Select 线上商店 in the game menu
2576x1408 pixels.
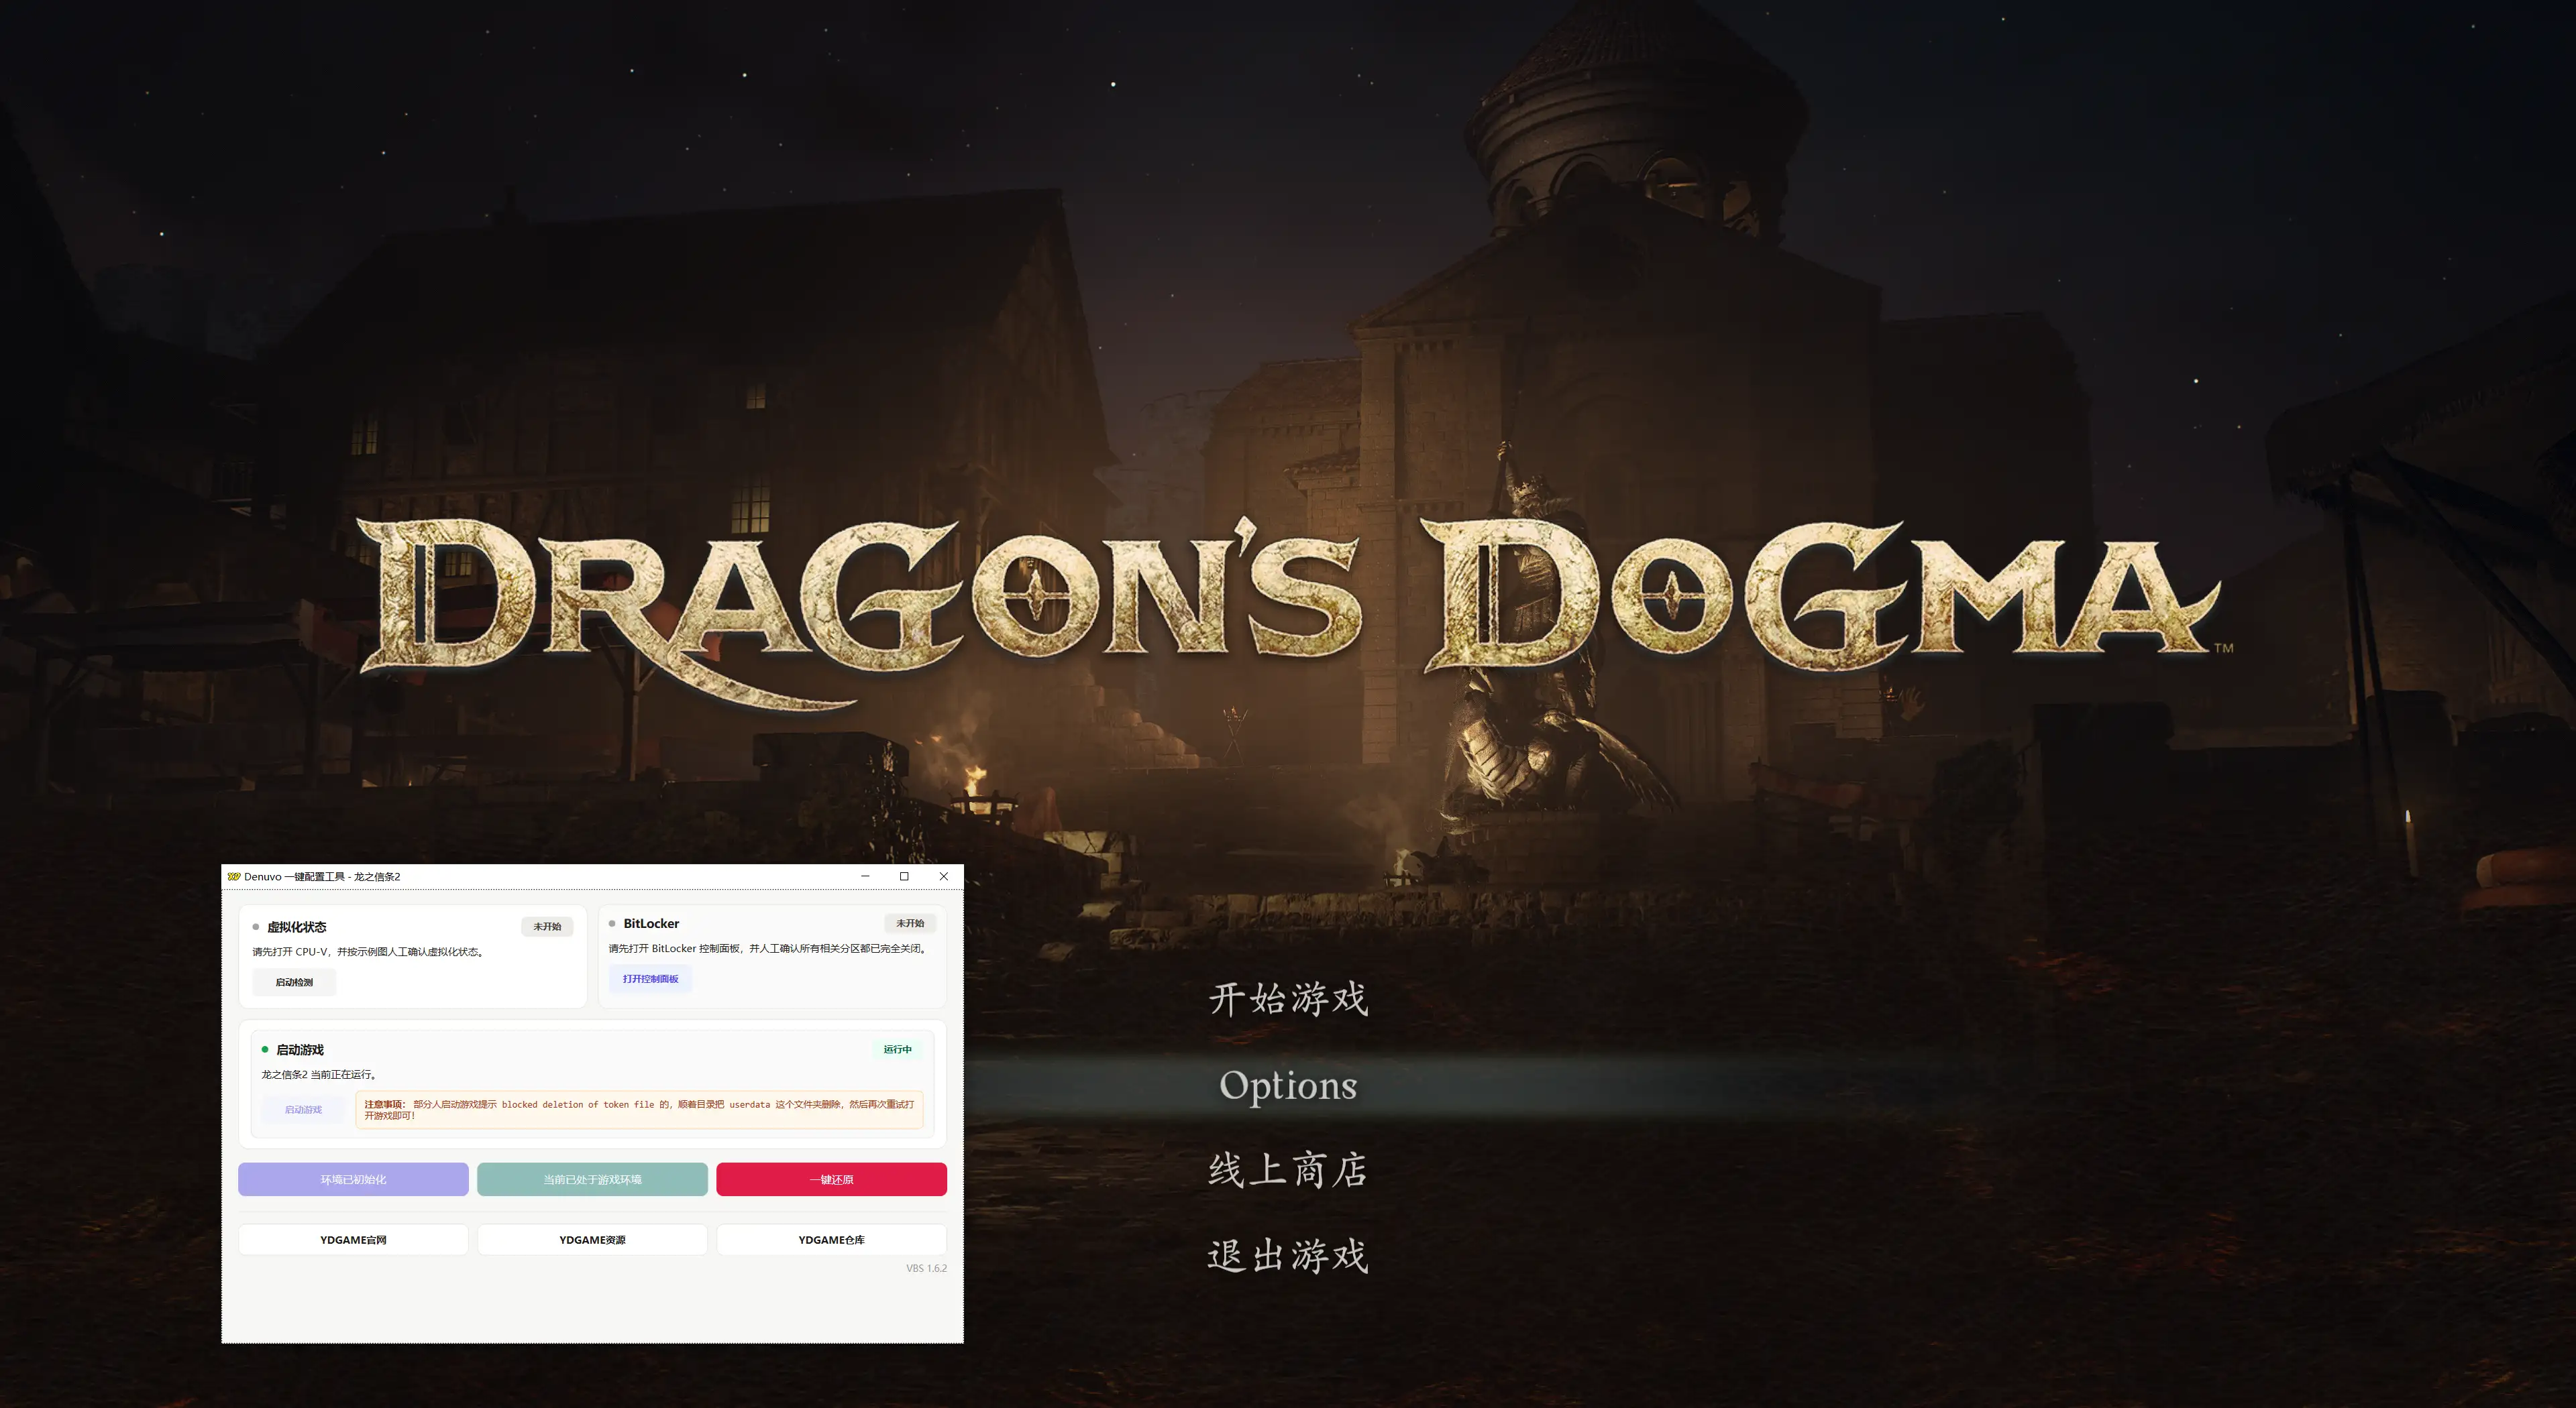tap(1288, 1170)
